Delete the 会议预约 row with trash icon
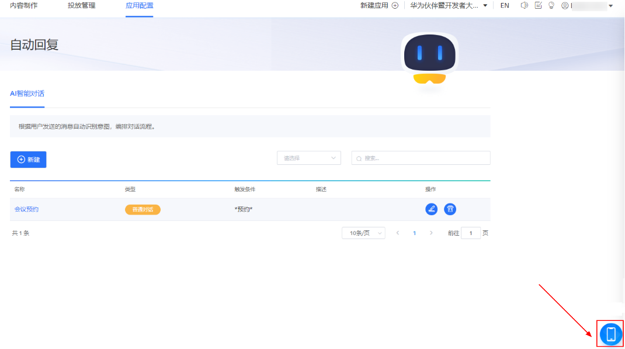The height and width of the screenshot is (349, 625). point(450,209)
